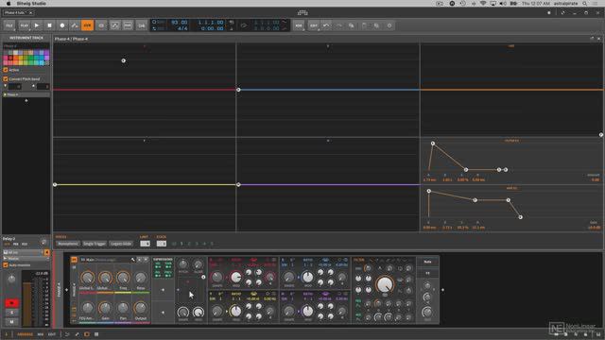605x340 pixels.
Task: Solo the track with the S button
Action: tap(11, 313)
